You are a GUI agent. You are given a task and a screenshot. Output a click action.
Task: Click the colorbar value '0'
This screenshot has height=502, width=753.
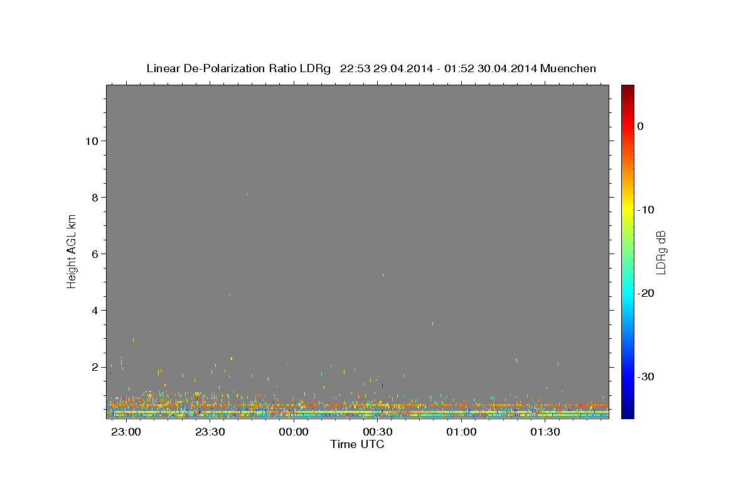coord(641,126)
